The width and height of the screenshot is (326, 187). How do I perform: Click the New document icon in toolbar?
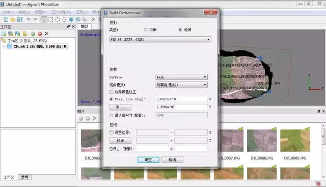click(6, 19)
